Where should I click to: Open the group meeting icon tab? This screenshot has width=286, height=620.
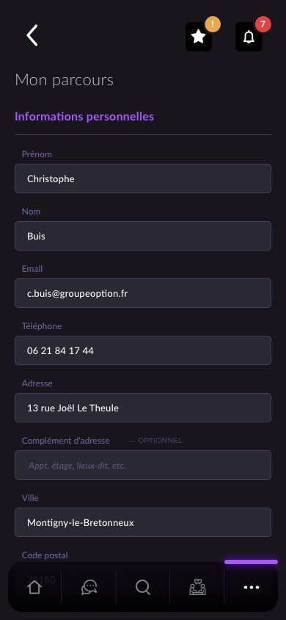pyautogui.click(x=197, y=587)
